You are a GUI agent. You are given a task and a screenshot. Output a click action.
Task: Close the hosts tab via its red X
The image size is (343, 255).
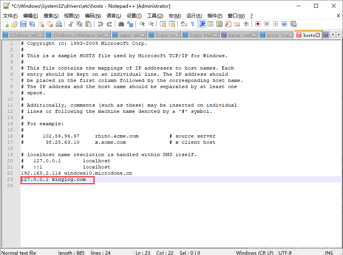pyautogui.click(x=318, y=35)
